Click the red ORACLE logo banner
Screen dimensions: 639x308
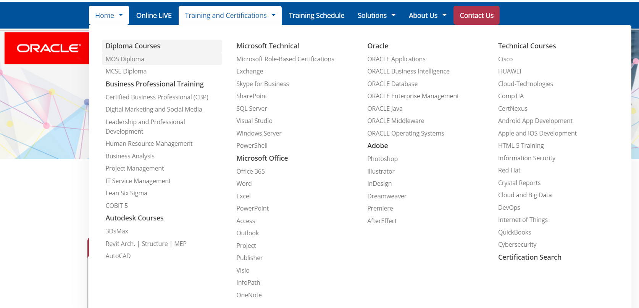point(48,48)
